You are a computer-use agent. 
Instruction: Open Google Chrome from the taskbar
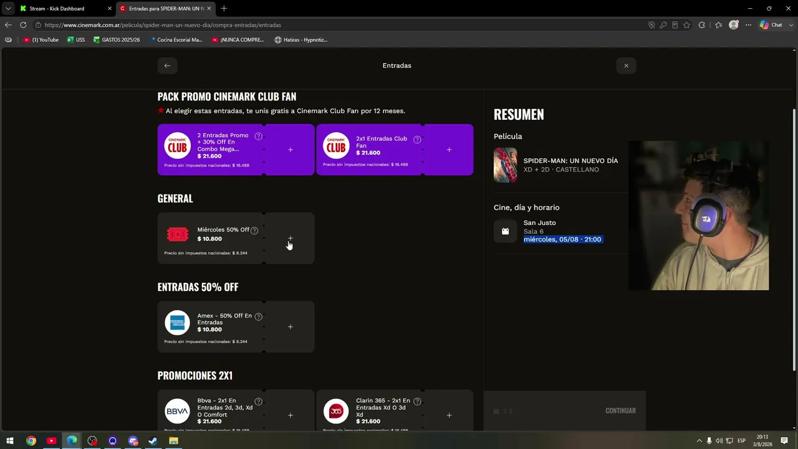[x=31, y=441]
